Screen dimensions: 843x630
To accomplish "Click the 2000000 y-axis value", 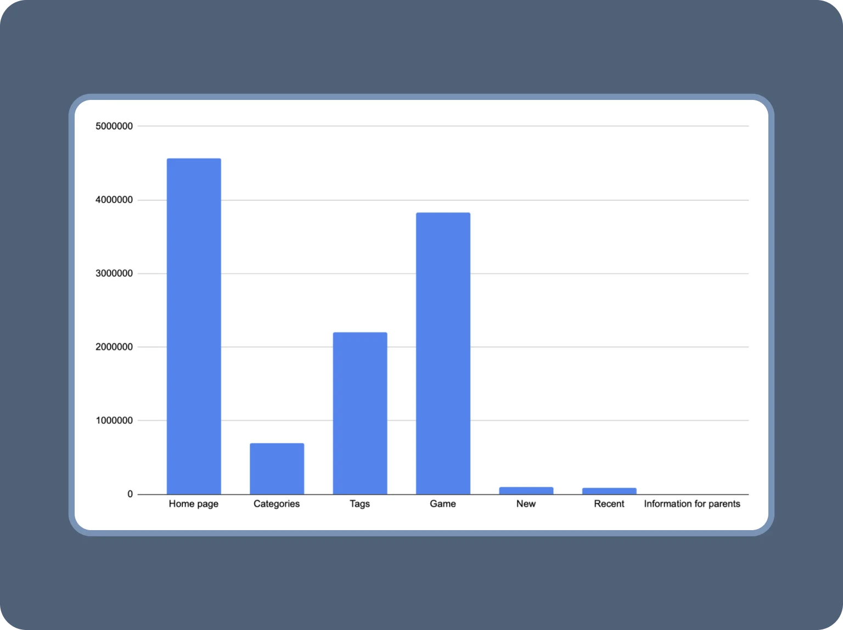I will (x=114, y=347).
